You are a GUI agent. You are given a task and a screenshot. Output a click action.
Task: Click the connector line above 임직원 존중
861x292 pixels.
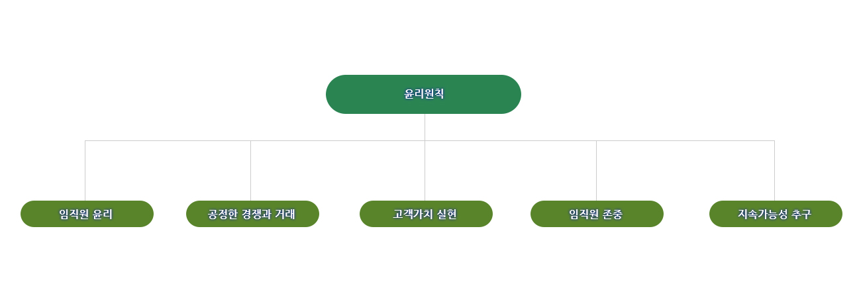596,171
